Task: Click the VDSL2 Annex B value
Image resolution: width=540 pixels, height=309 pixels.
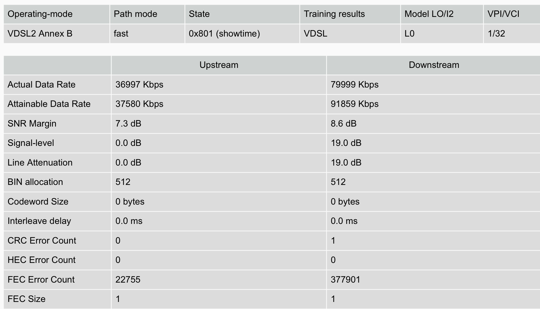Action: 40,33
